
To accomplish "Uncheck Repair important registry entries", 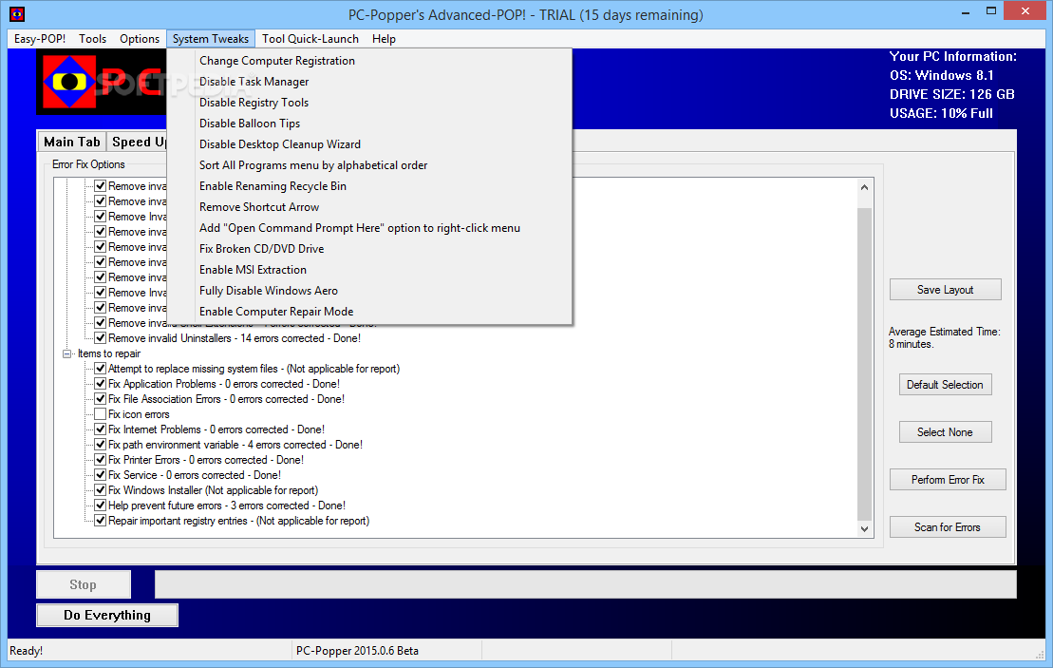I will [x=100, y=520].
